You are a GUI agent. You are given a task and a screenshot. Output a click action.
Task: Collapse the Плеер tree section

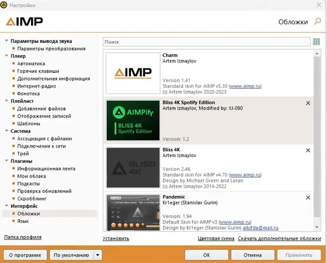point(6,56)
